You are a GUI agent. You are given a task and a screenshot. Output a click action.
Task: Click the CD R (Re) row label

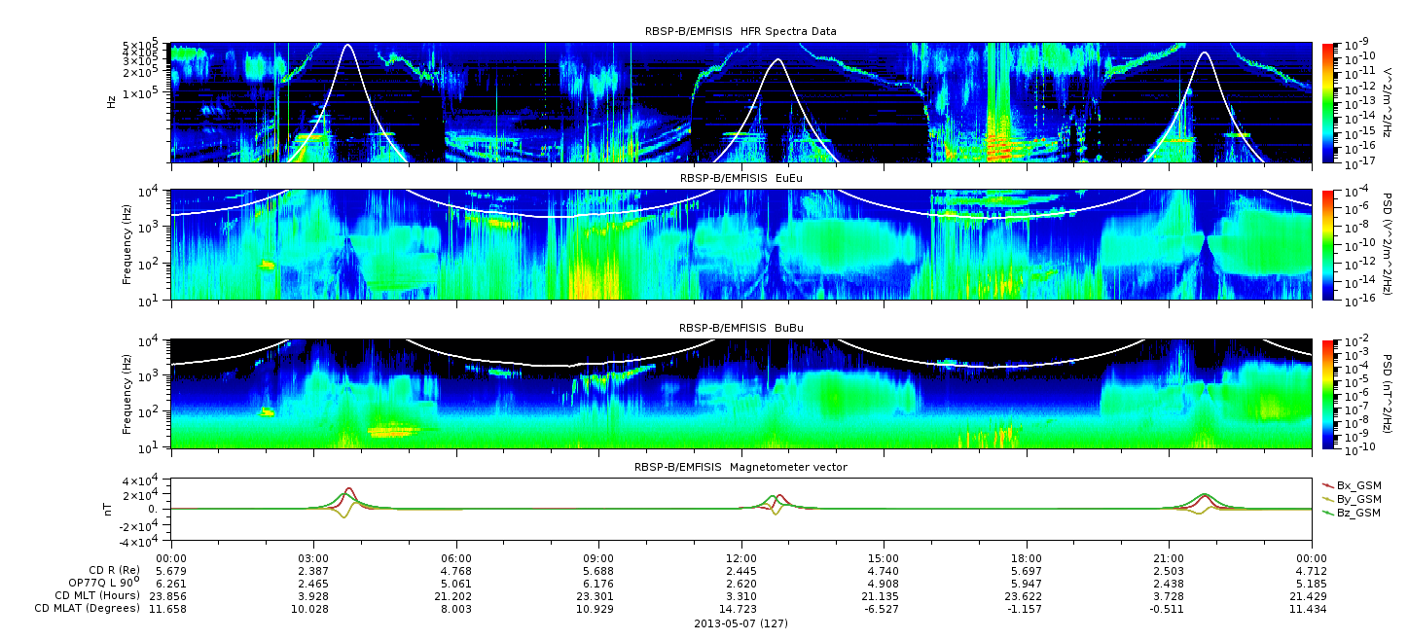click(x=110, y=570)
